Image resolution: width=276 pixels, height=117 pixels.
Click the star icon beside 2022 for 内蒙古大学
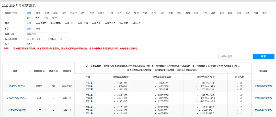tap(92, 89)
